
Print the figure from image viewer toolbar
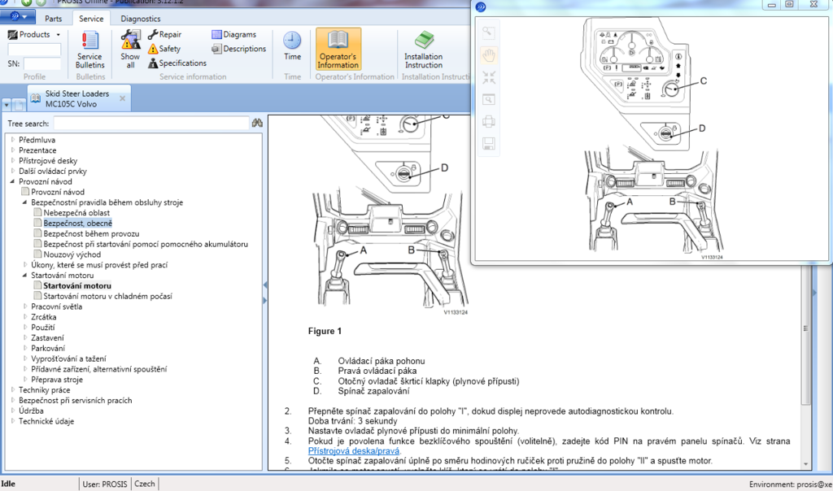(489, 122)
